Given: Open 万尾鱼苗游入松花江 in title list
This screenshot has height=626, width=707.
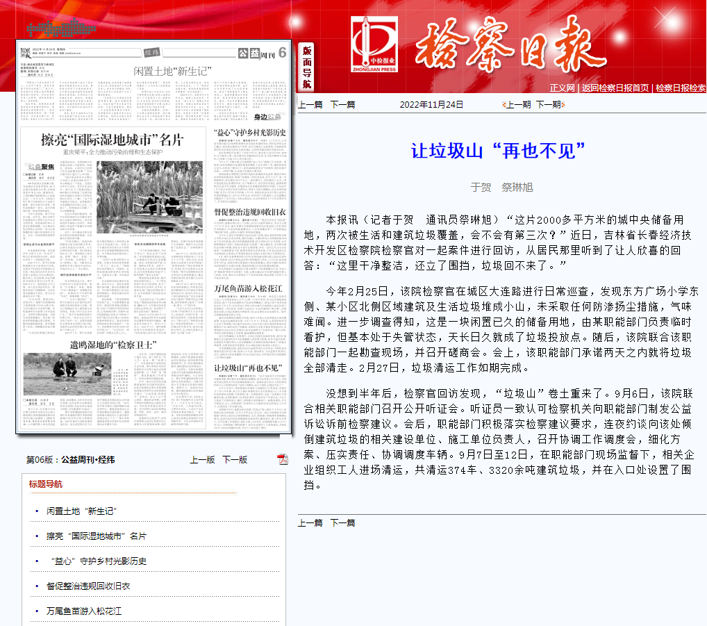Looking at the screenshot, I should pyautogui.click(x=84, y=611).
